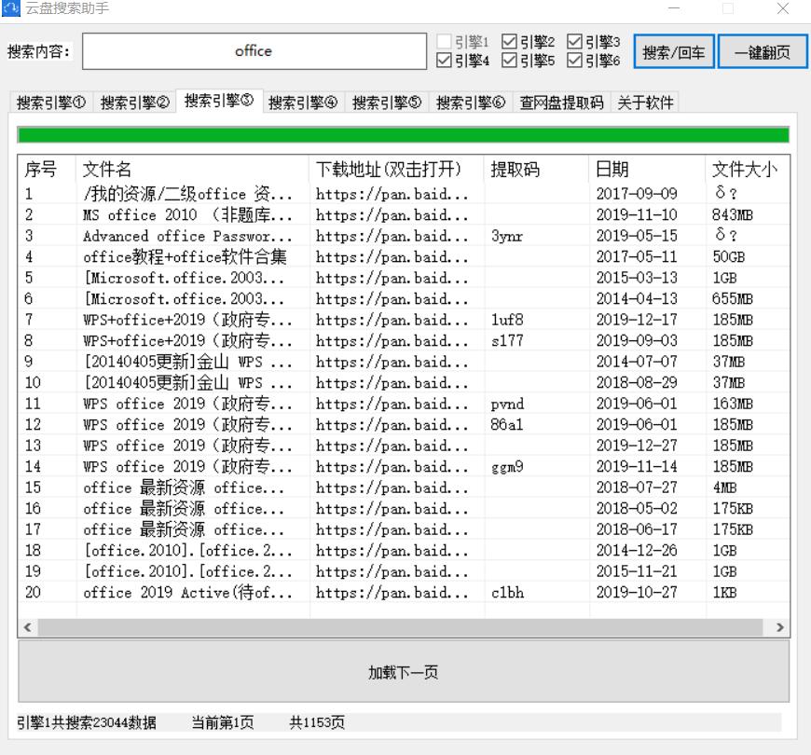Select row 9 [20140405更新]金山 WPS
The image size is (811, 755).
click(404, 362)
